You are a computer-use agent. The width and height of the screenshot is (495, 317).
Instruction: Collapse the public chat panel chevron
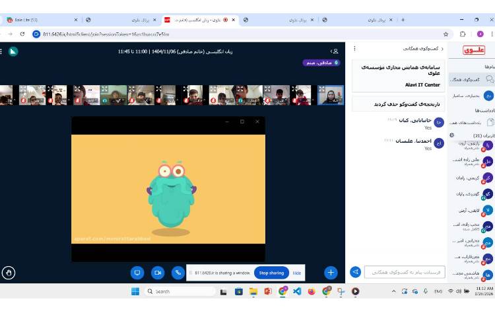442,49
